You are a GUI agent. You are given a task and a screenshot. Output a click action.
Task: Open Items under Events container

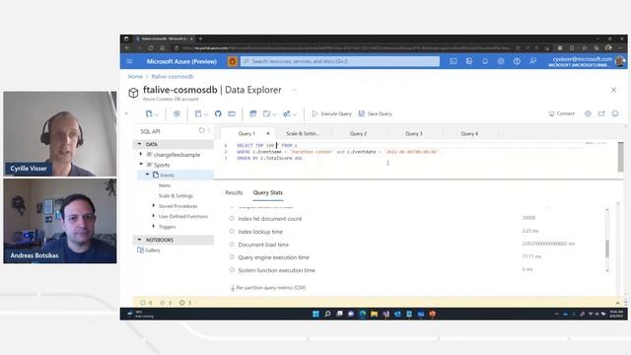click(x=165, y=185)
